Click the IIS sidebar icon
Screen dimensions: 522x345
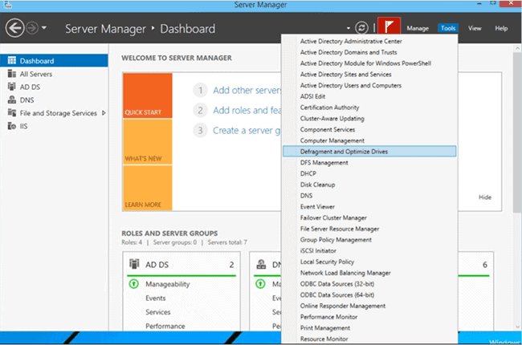coord(12,126)
